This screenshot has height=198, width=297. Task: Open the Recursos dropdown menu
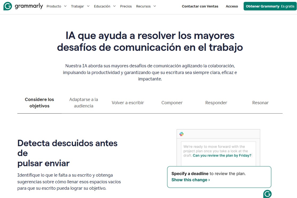pyautogui.click(x=146, y=6)
